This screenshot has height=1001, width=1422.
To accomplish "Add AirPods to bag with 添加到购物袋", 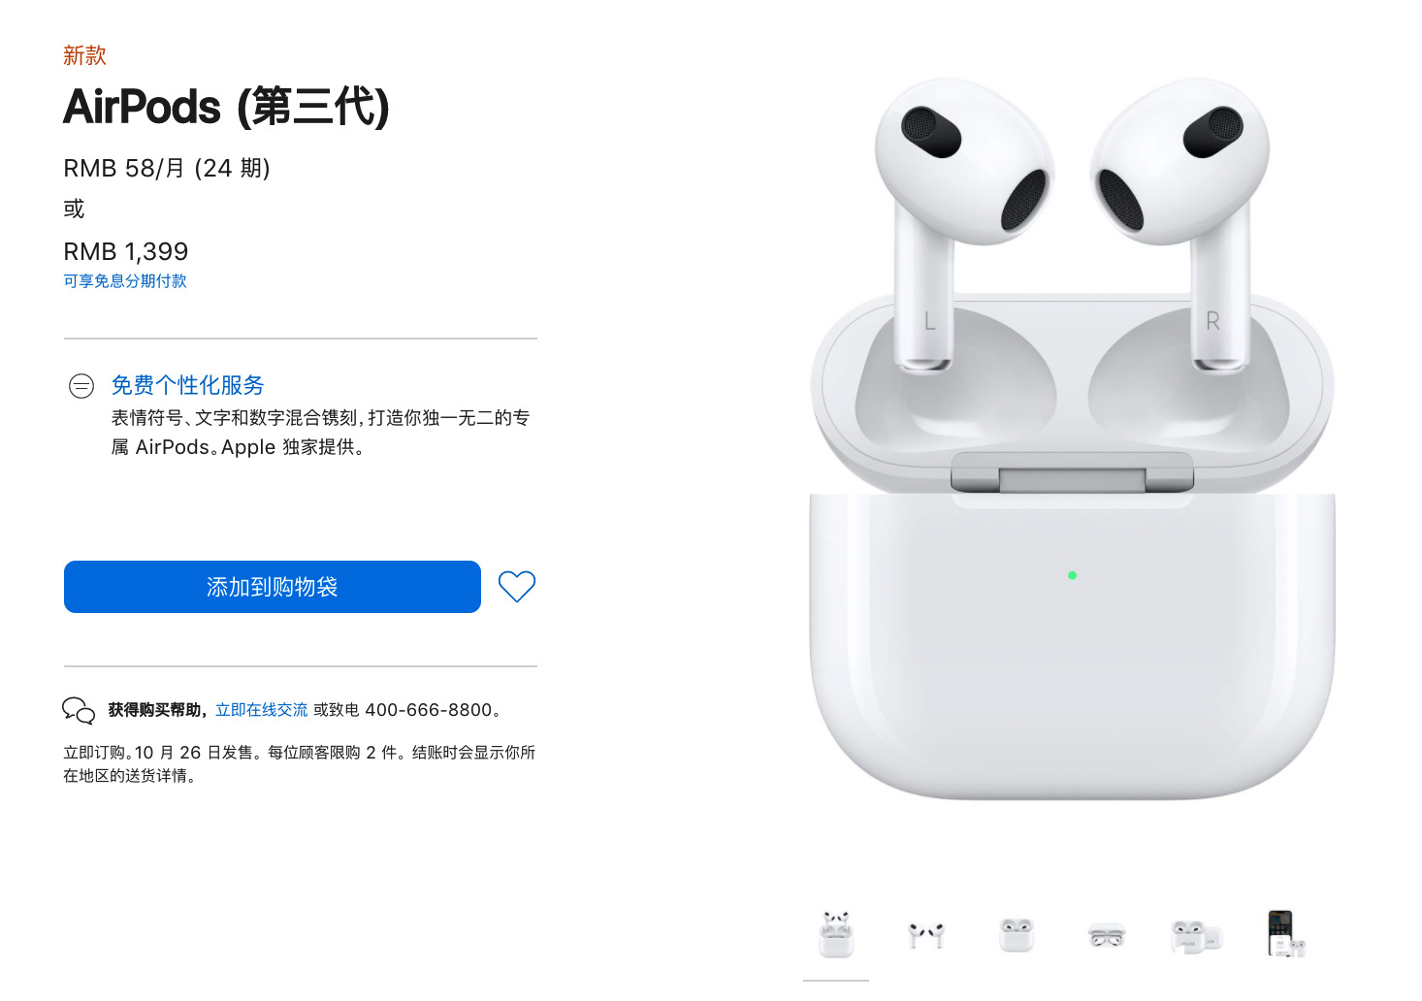I will [273, 587].
